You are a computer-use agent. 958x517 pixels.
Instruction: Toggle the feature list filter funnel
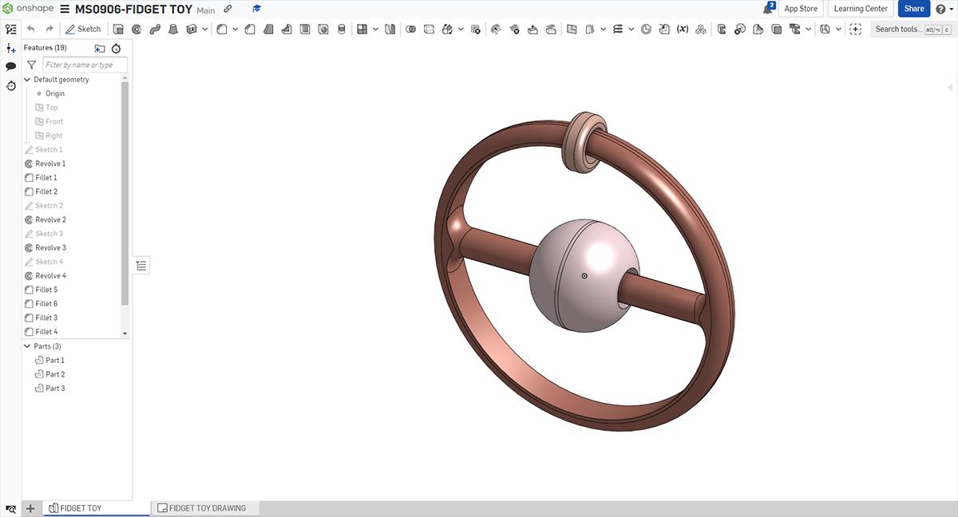[31, 65]
